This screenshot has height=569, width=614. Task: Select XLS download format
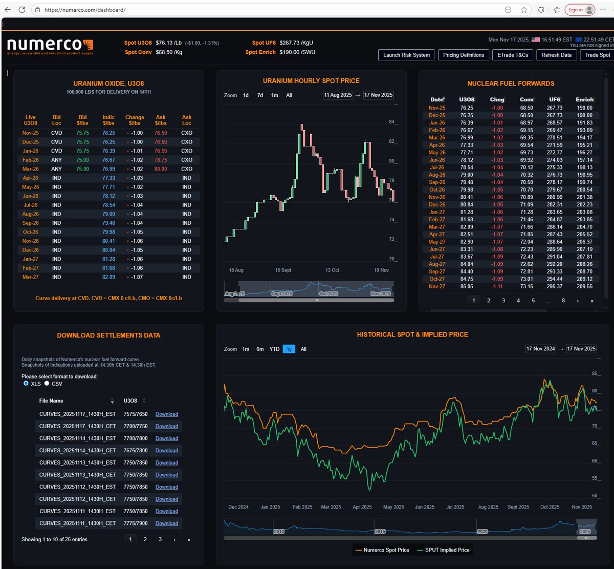[x=26, y=384]
